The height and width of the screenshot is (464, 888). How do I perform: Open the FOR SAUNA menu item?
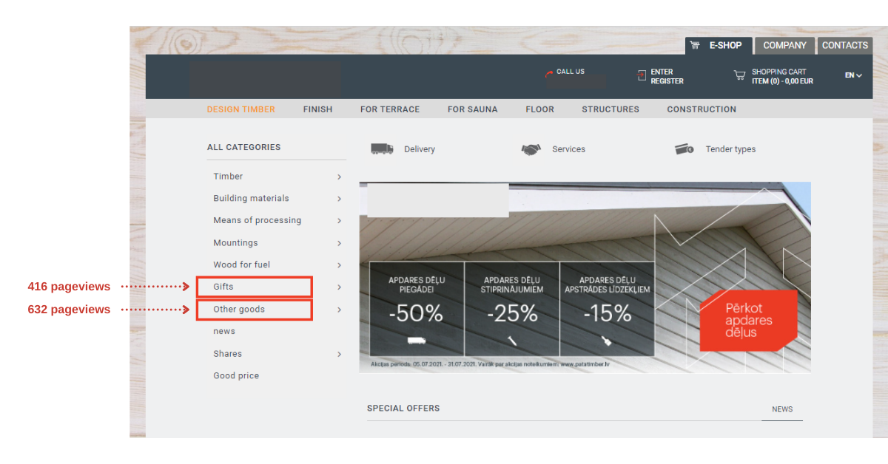point(473,109)
